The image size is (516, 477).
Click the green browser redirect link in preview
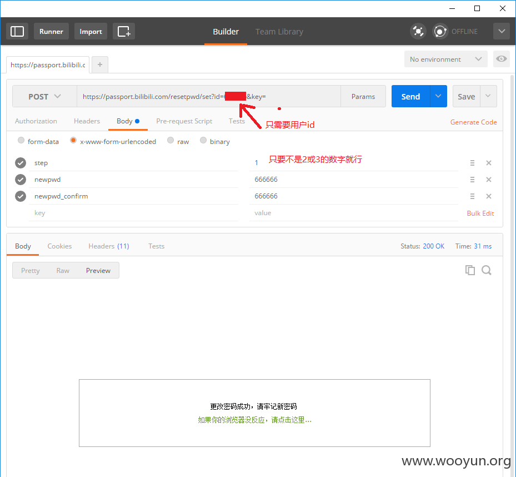(x=255, y=420)
